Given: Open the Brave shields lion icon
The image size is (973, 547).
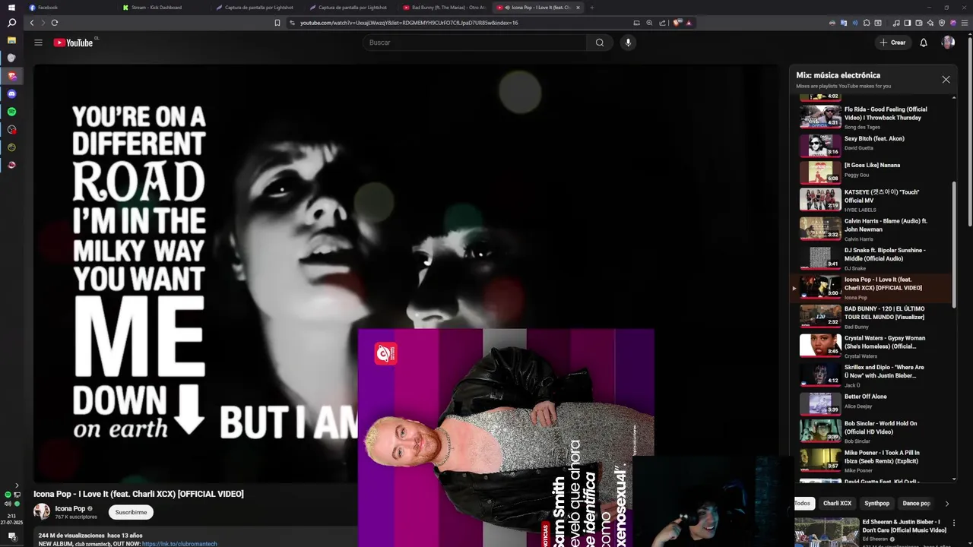Looking at the screenshot, I should (x=677, y=23).
